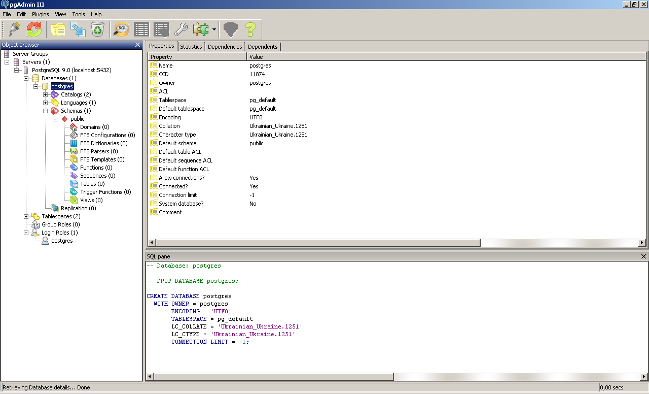
Task: Click the System database? property row
Action: [x=397, y=204]
